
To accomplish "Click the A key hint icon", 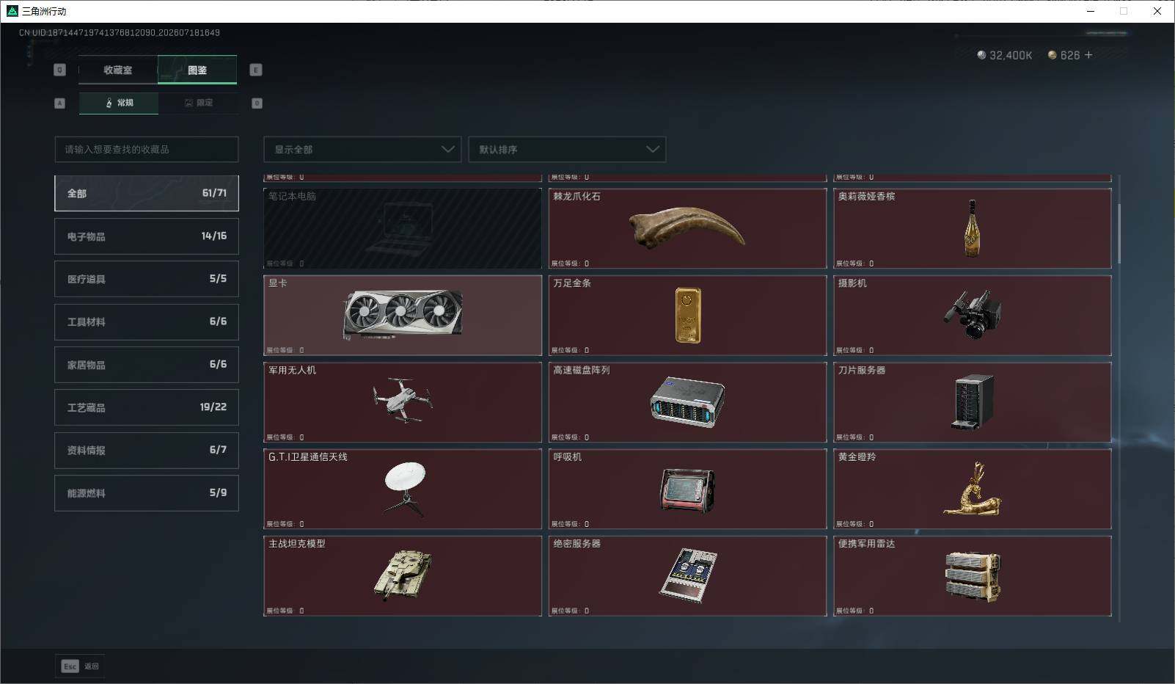I will 60,103.
